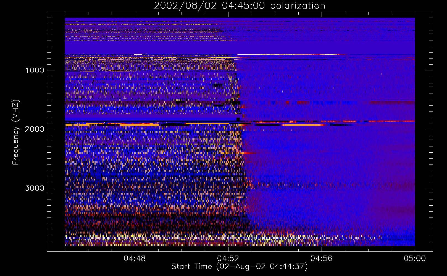Click the 05:00 time tick label
This screenshot has width=447, height=276.
pos(415,259)
